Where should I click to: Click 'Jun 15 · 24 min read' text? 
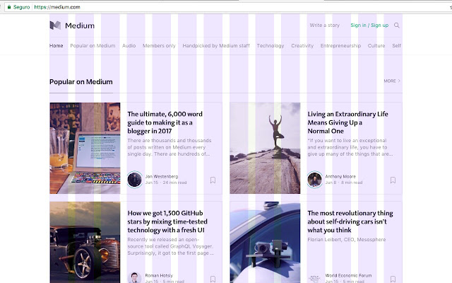tap(166, 183)
